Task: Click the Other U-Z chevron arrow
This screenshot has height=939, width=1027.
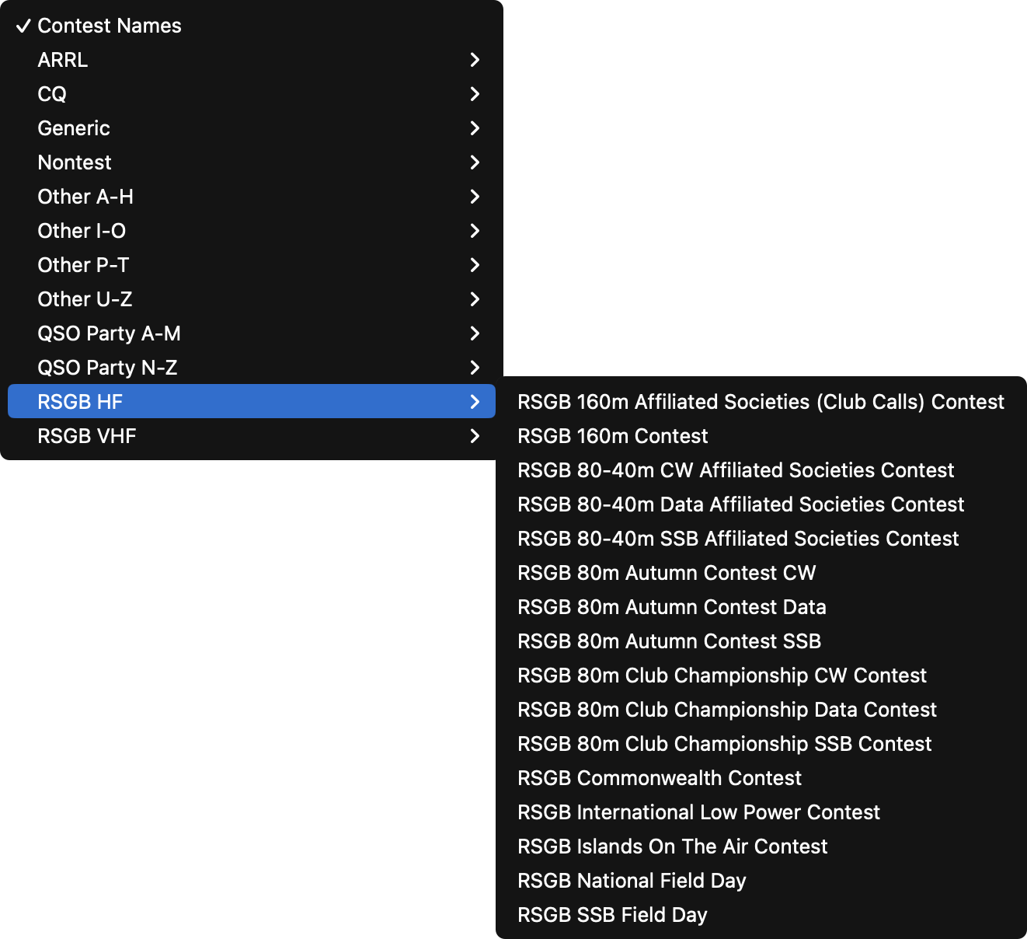Action: pyautogui.click(x=475, y=299)
